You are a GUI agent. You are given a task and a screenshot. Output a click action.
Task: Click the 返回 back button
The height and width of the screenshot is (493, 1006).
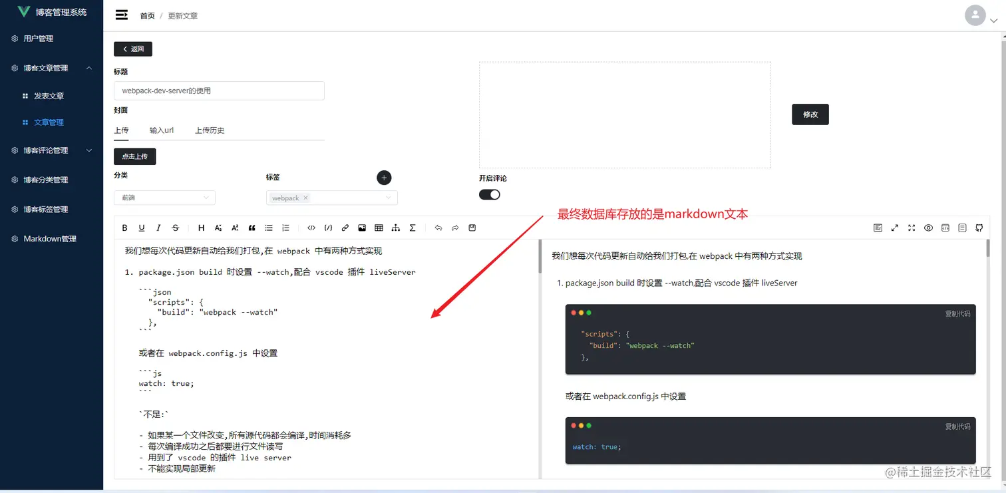pyautogui.click(x=133, y=49)
